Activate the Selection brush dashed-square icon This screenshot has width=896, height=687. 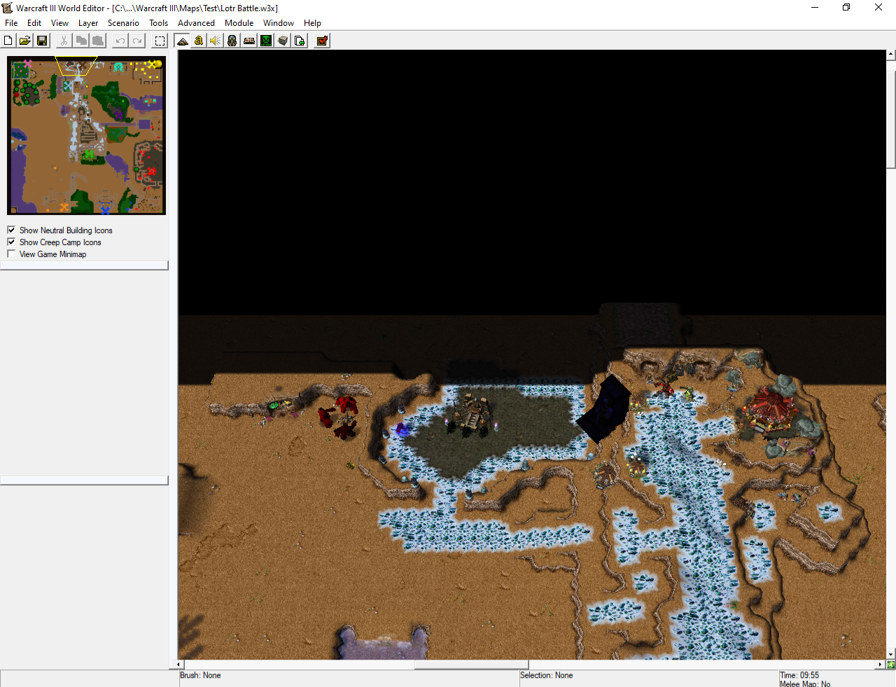pyautogui.click(x=160, y=41)
